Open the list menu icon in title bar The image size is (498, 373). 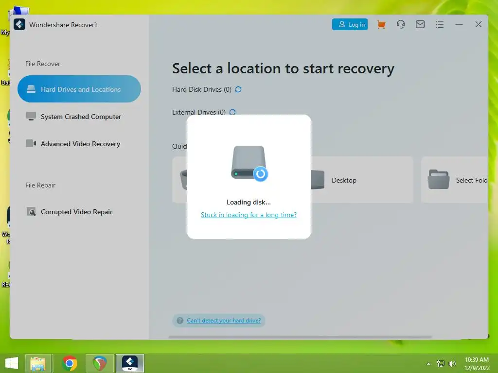[440, 24]
